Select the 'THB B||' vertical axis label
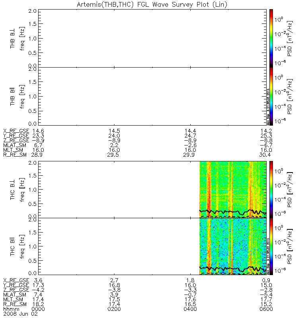 coord(12,97)
